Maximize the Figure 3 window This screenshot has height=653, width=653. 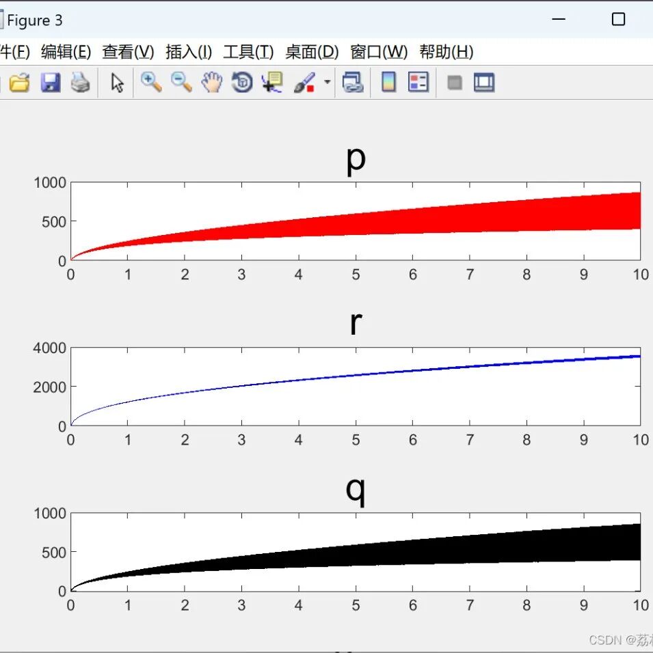[618, 19]
